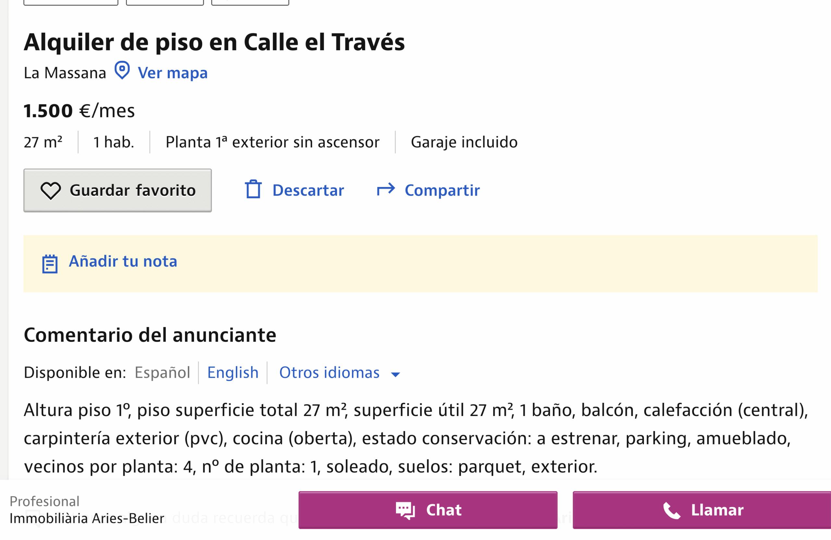Select the Descartar text link
The width and height of the screenshot is (831, 540).
click(308, 190)
